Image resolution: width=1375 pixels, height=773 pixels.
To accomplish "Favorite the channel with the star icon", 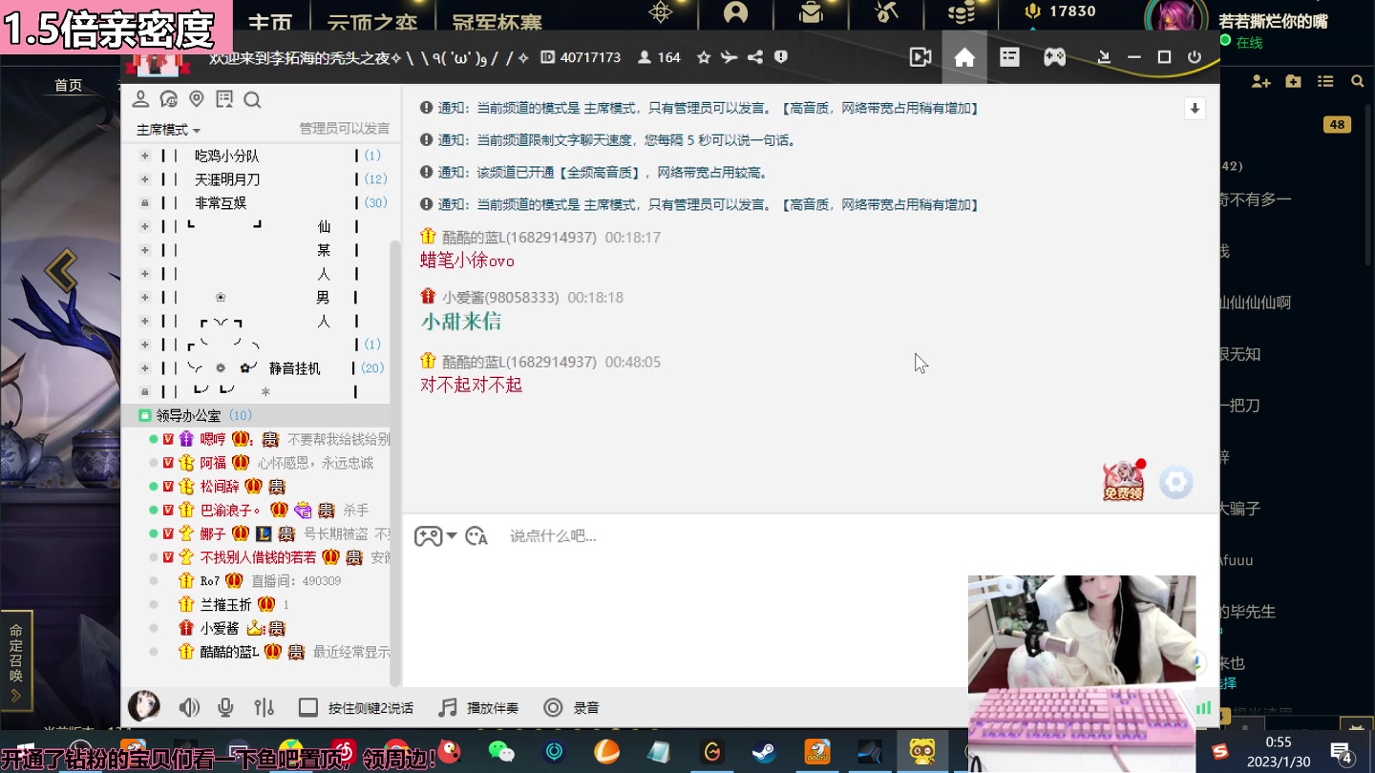I will [704, 57].
